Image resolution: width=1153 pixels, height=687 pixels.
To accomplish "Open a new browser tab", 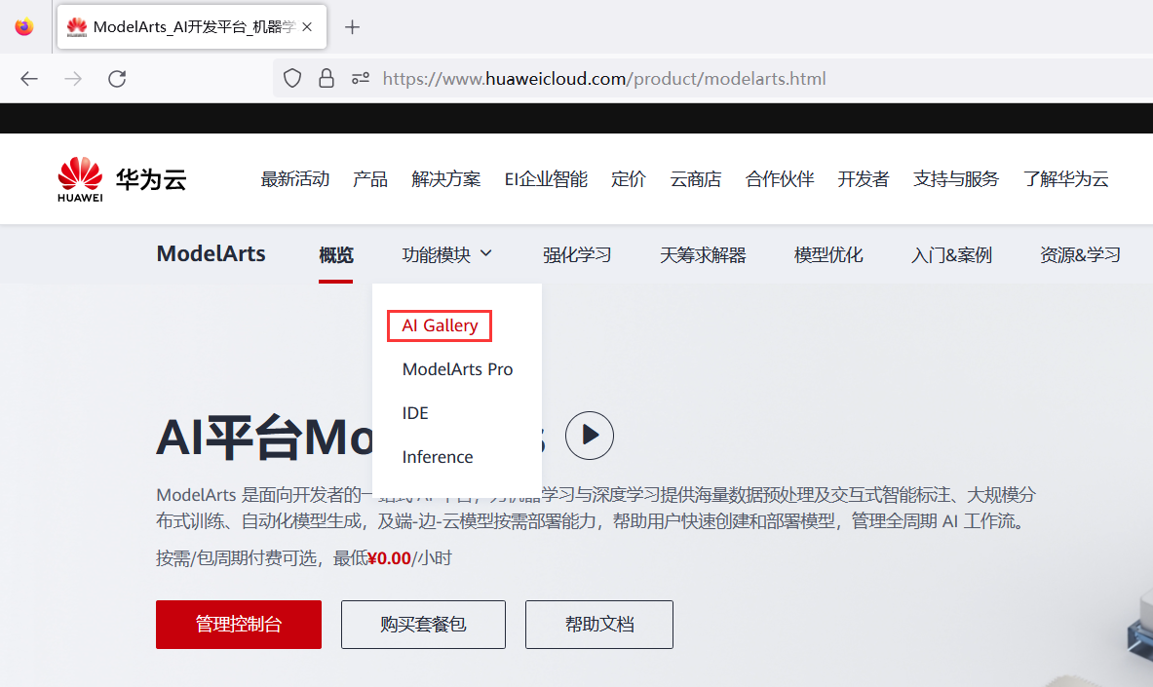I will 352,26.
